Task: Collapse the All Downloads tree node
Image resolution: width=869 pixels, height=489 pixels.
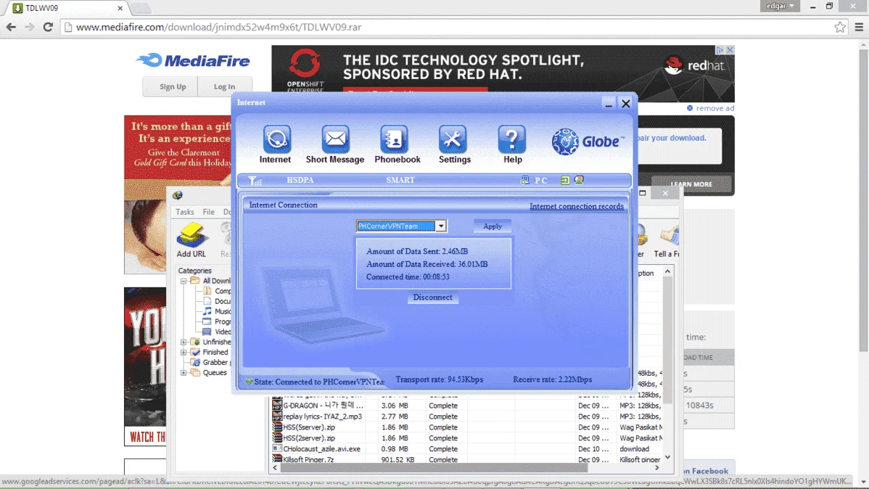Action: click(184, 281)
